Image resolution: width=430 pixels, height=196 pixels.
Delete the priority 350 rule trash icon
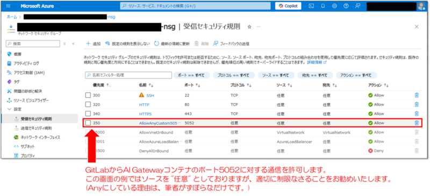point(417,123)
